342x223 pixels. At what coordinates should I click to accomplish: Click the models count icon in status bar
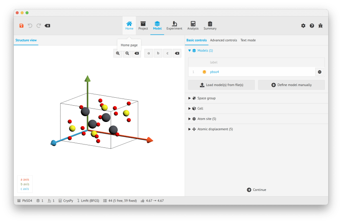(x=38, y=201)
